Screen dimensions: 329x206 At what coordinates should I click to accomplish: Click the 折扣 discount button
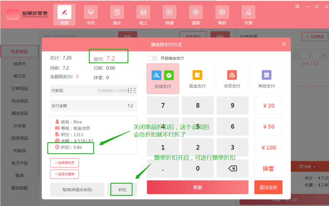[122, 190]
